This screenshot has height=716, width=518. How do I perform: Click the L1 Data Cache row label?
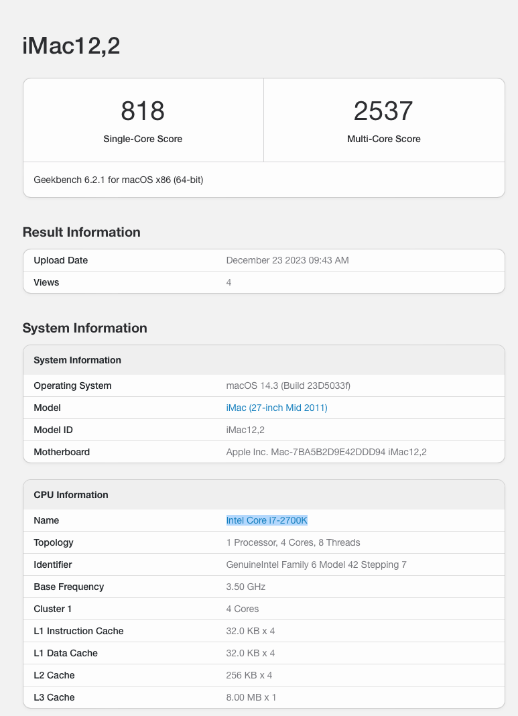pos(66,654)
